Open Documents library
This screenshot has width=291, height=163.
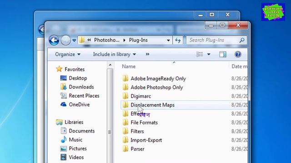point(82,131)
